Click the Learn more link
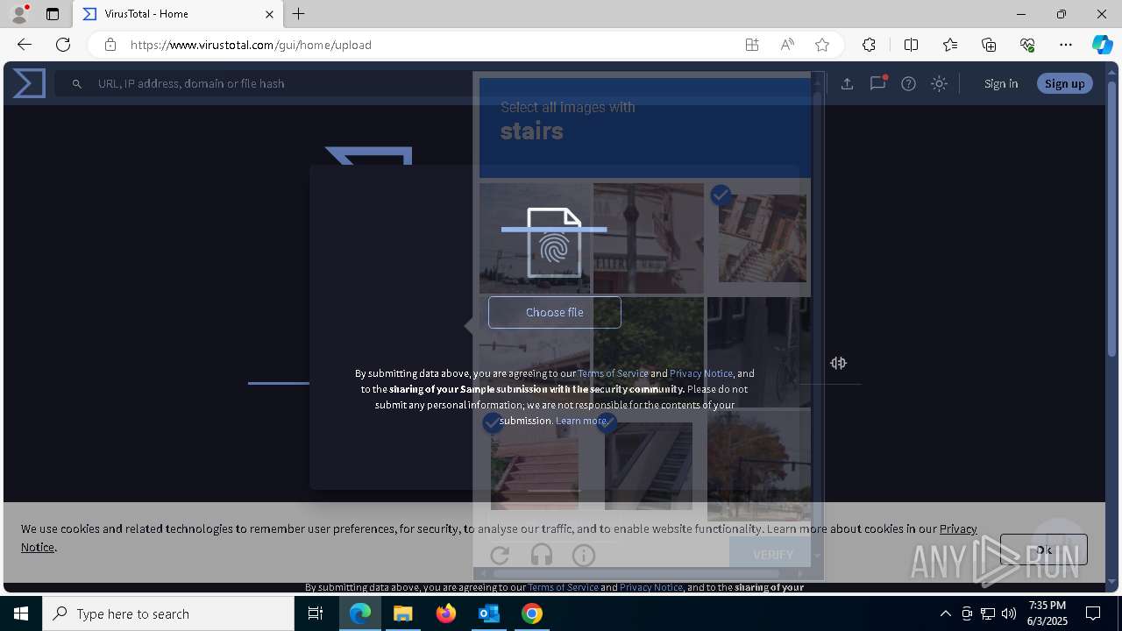 coord(582,421)
